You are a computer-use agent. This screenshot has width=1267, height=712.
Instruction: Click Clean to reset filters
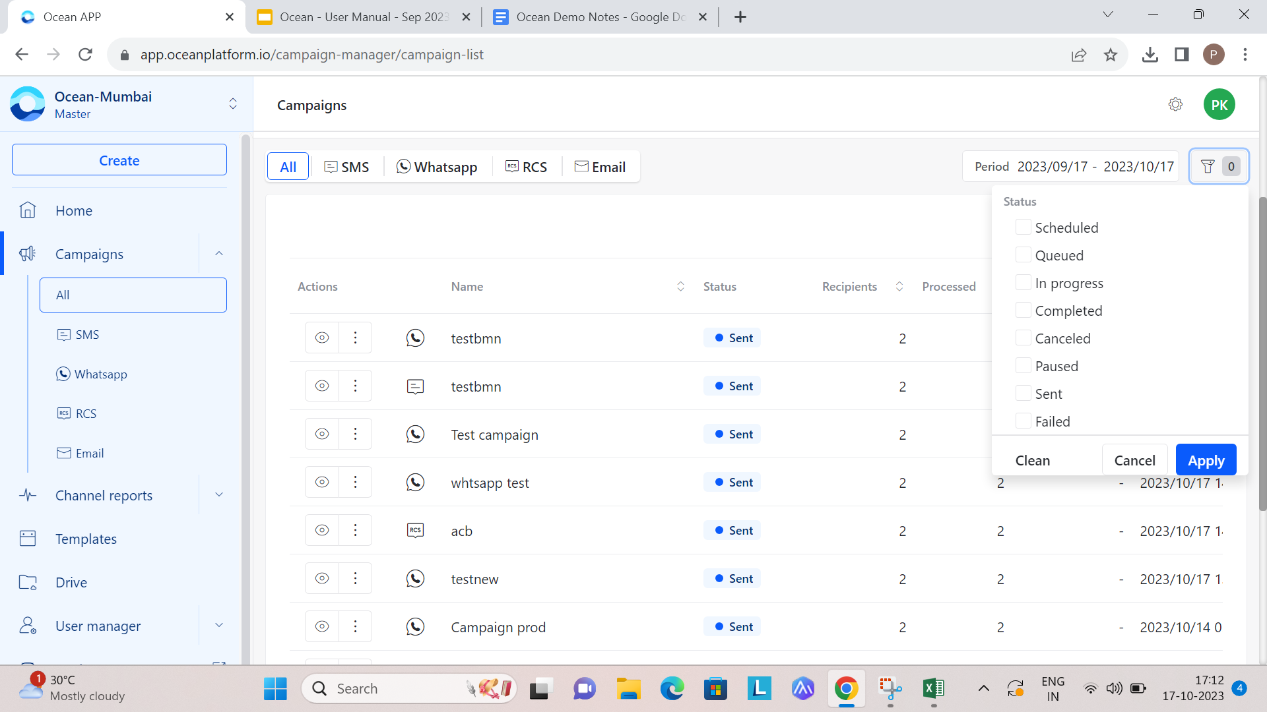[1032, 460]
